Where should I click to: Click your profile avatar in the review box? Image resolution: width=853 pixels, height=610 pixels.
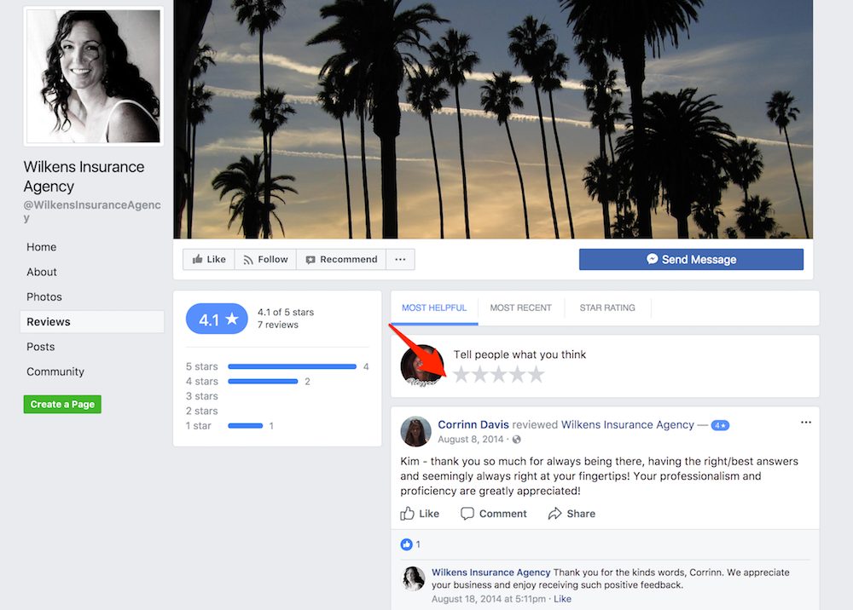click(x=422, y=365)
